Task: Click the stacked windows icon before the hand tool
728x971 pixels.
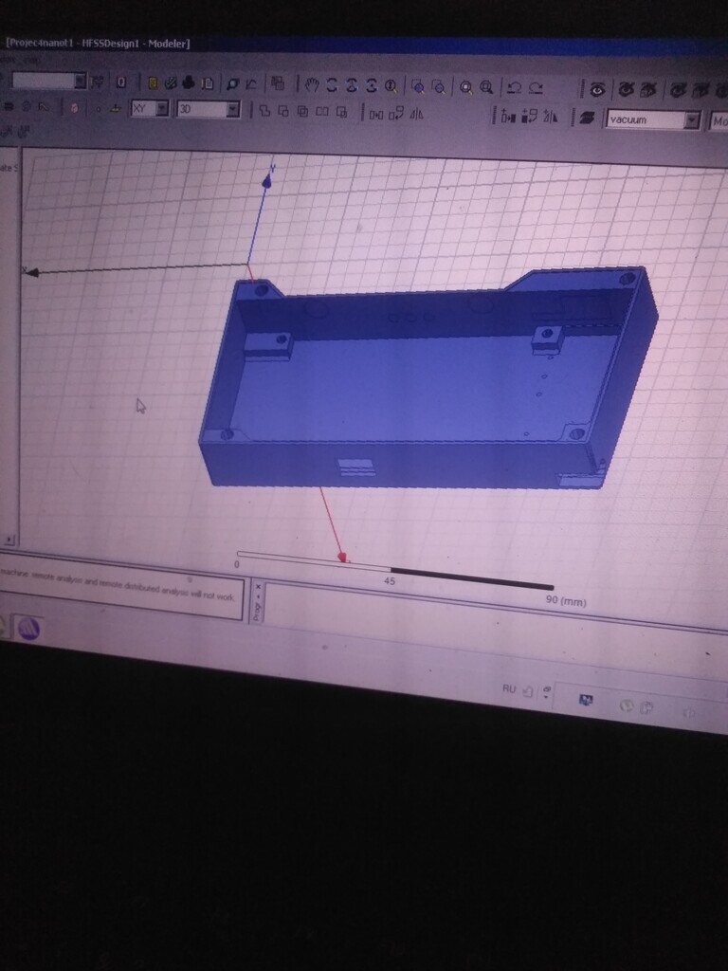Action: click(x=279, y=83)
